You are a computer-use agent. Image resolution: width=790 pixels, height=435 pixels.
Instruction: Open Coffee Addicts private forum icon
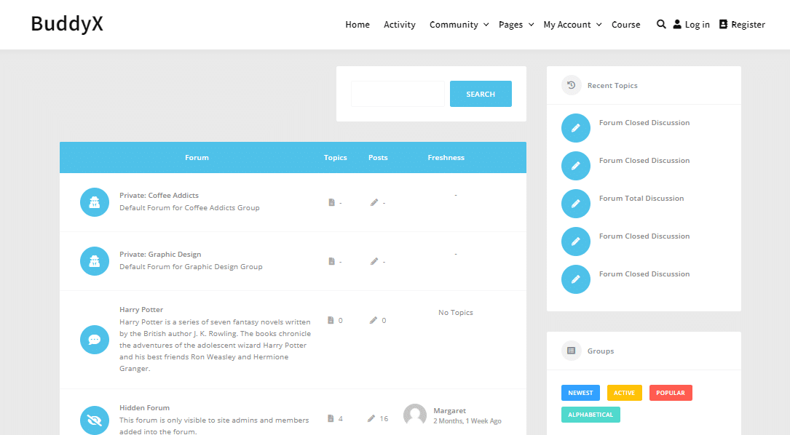click(95, 202)
